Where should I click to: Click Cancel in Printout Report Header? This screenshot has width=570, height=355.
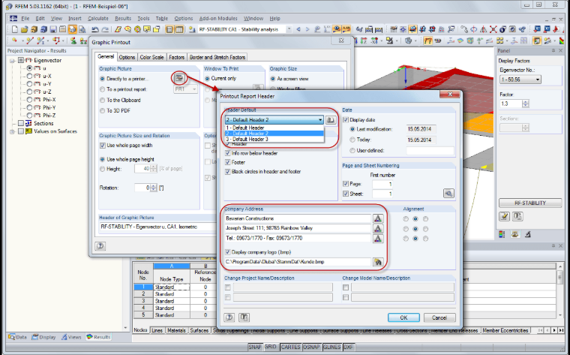click(x=439, y=317)
